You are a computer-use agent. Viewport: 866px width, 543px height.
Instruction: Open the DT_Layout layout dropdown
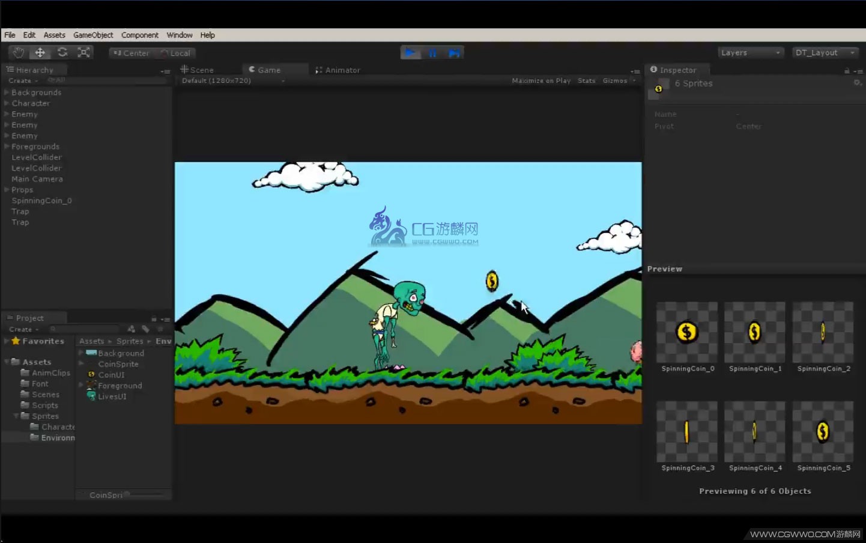825,53
